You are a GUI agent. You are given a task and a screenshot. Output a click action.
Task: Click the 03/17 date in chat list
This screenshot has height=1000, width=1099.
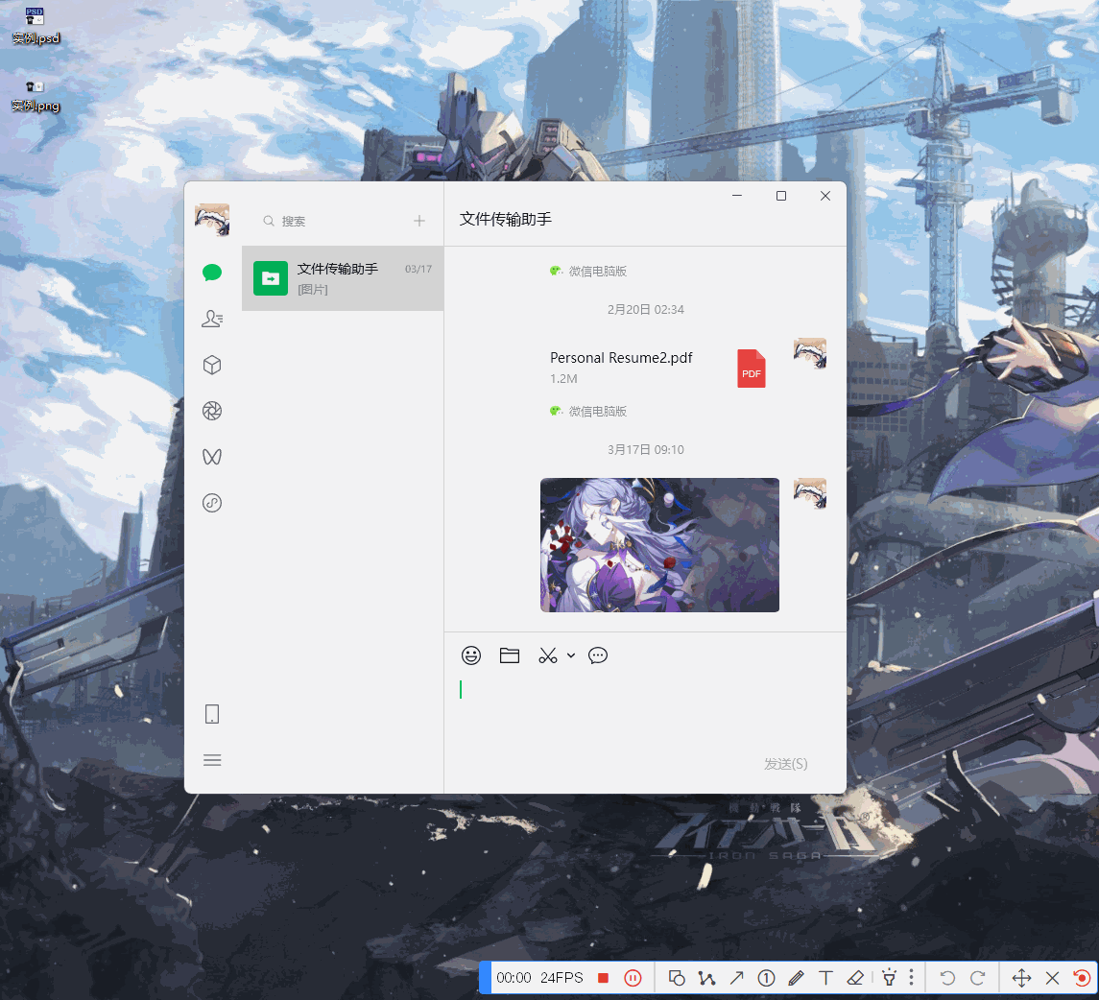point(418,269)
